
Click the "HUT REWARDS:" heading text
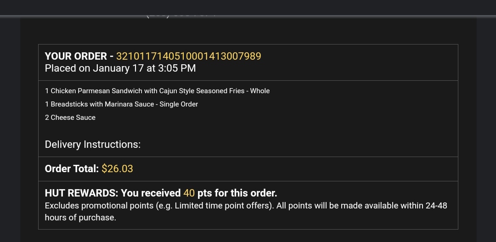click(x=81, y=193)
